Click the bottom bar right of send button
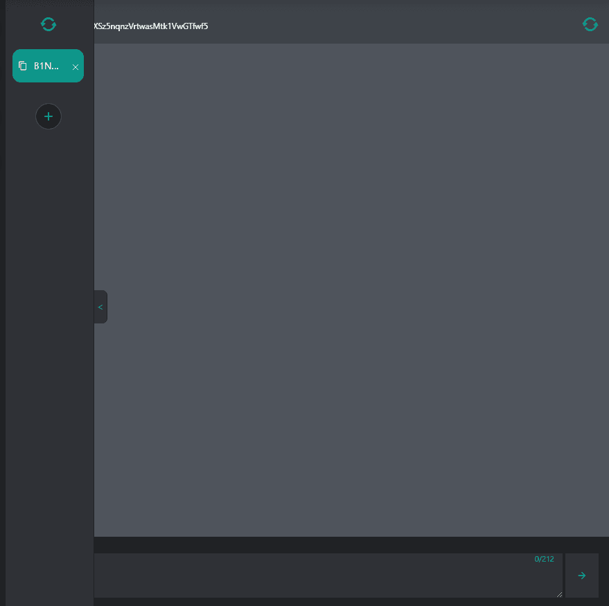Viewport: 609px width, 606px height. point(603,576)
